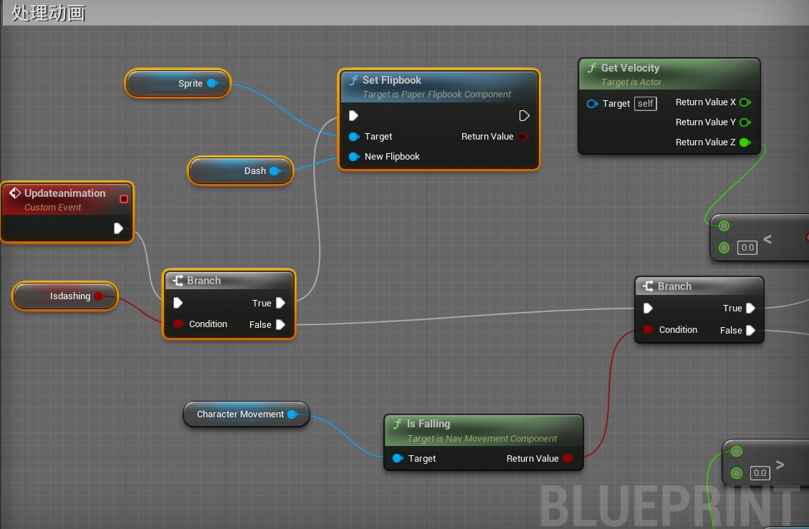Click Set Flipbook execution input pin
809x529 pixels.
(x=353, y=115)
